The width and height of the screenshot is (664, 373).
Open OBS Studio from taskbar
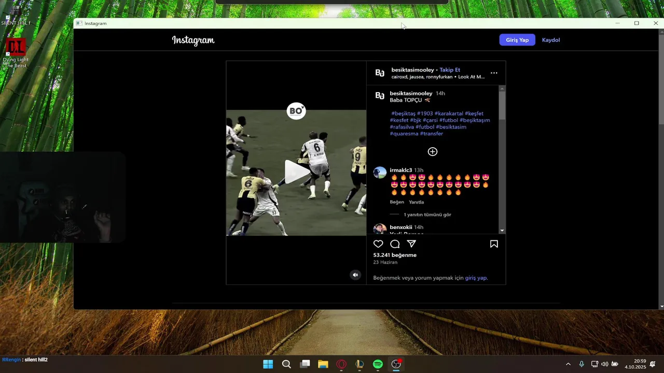(x=396, y=364)
